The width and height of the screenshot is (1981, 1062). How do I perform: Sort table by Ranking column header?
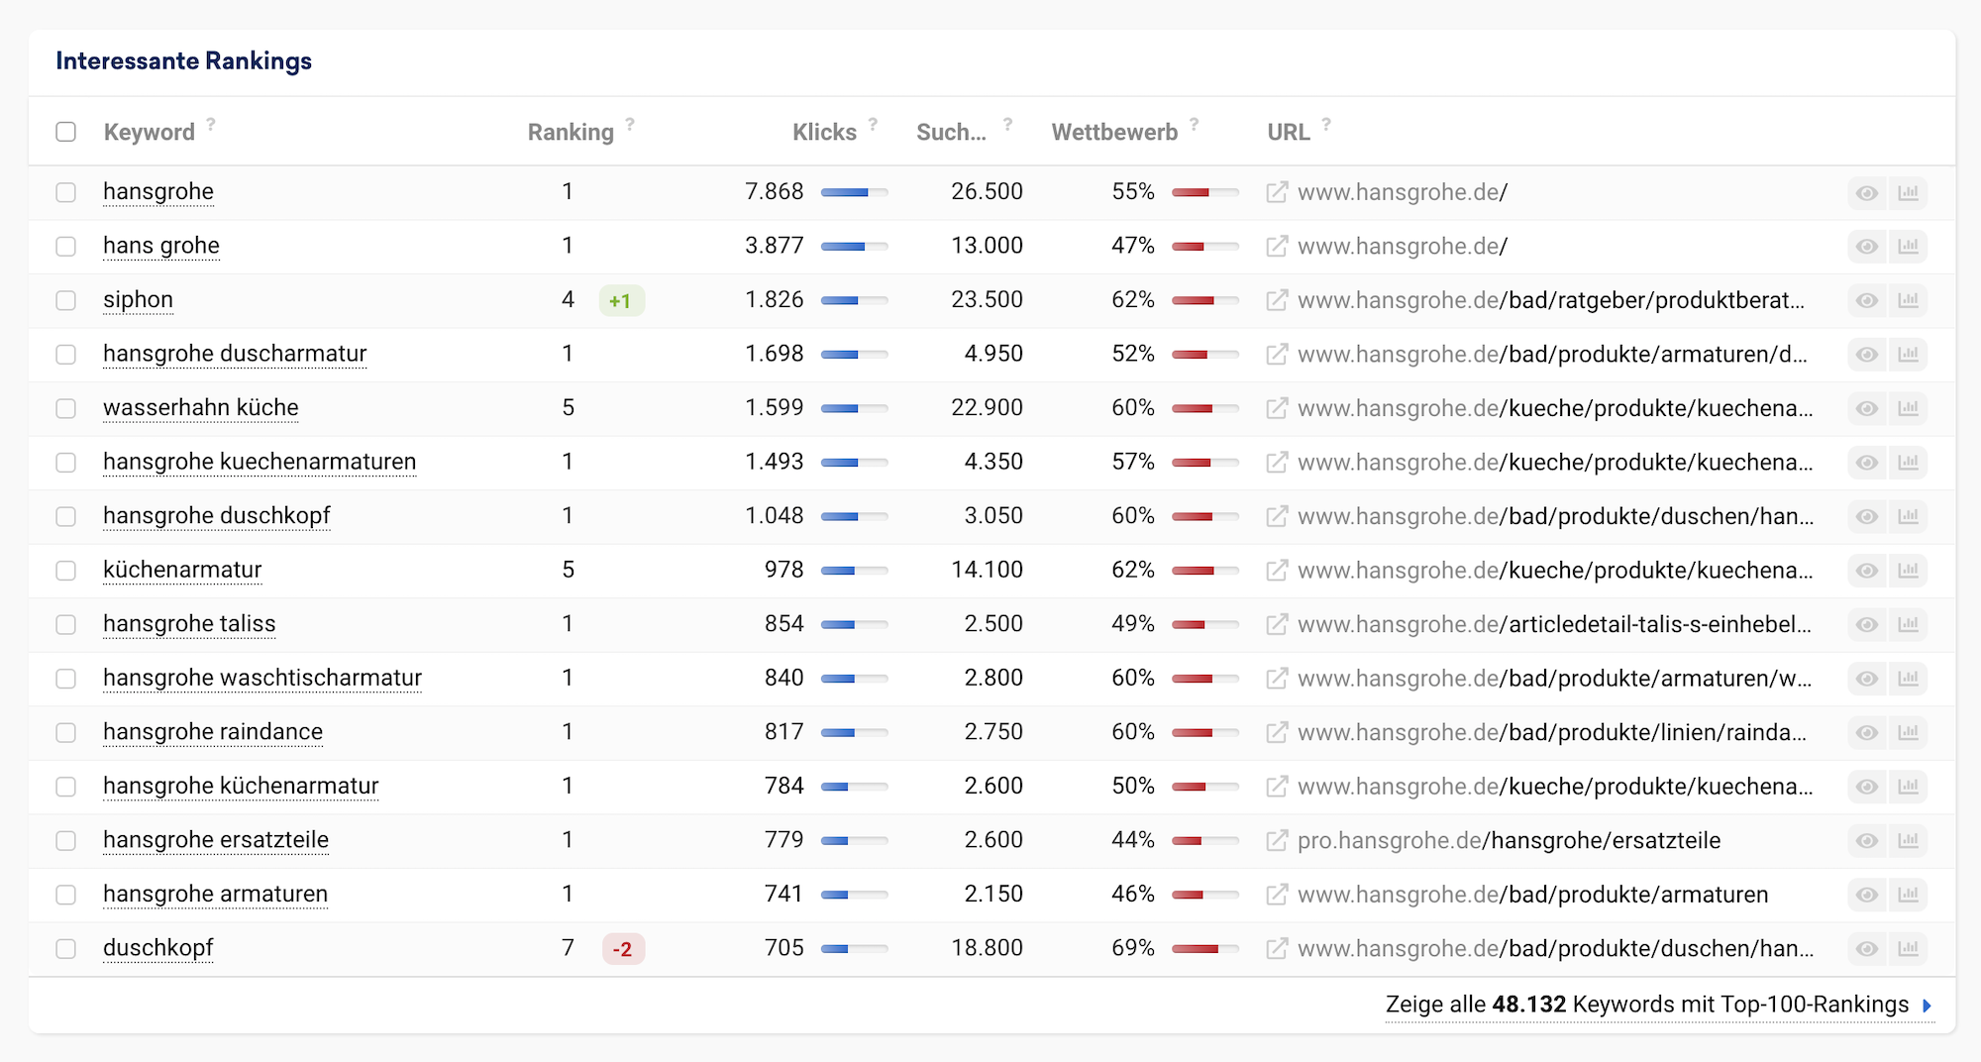coord(571,132)
